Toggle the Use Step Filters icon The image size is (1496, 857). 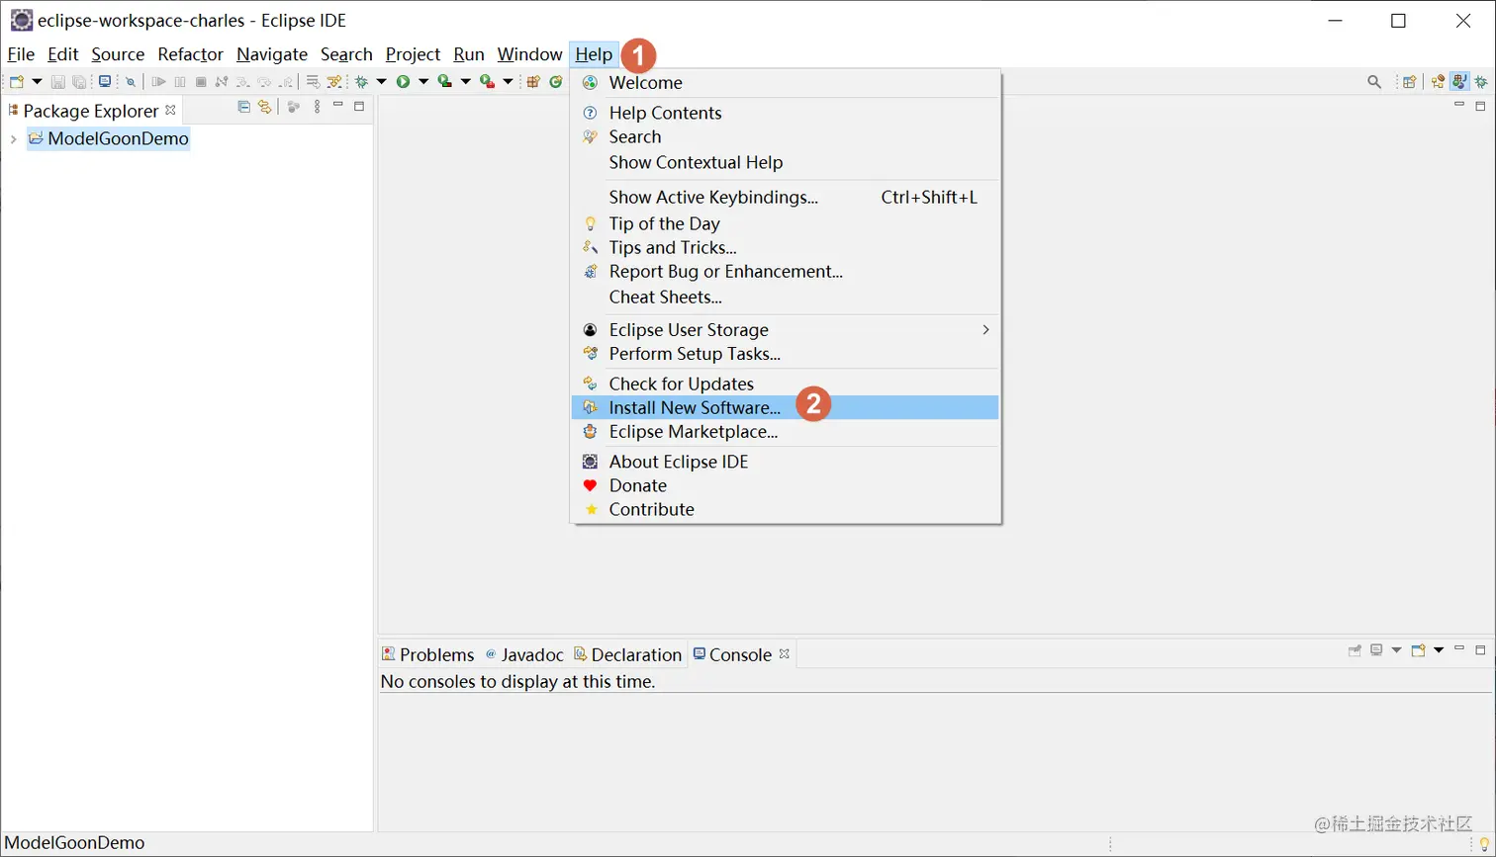334,82
